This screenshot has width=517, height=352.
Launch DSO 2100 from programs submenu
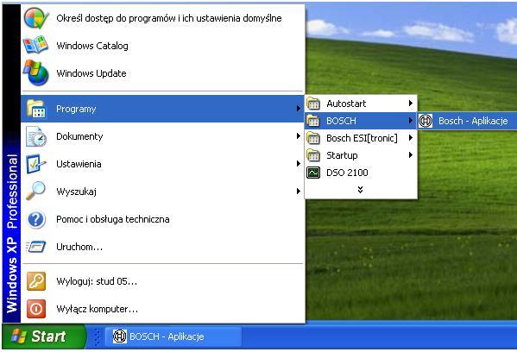tap(361, 173)
